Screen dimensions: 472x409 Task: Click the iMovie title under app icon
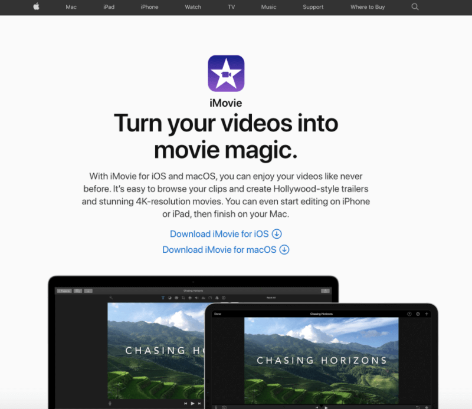(x=226, y=103)
